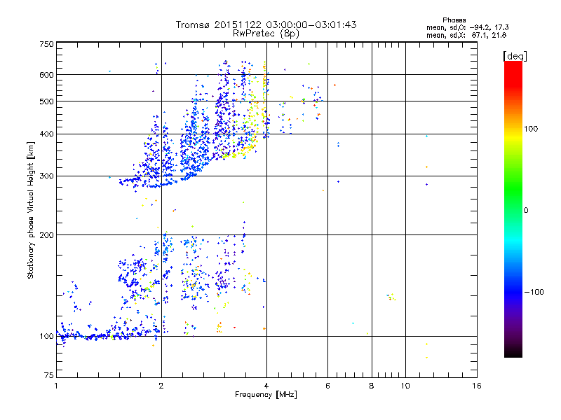Click the 'Frequency [MHz]' axis label

click(266, 395)
